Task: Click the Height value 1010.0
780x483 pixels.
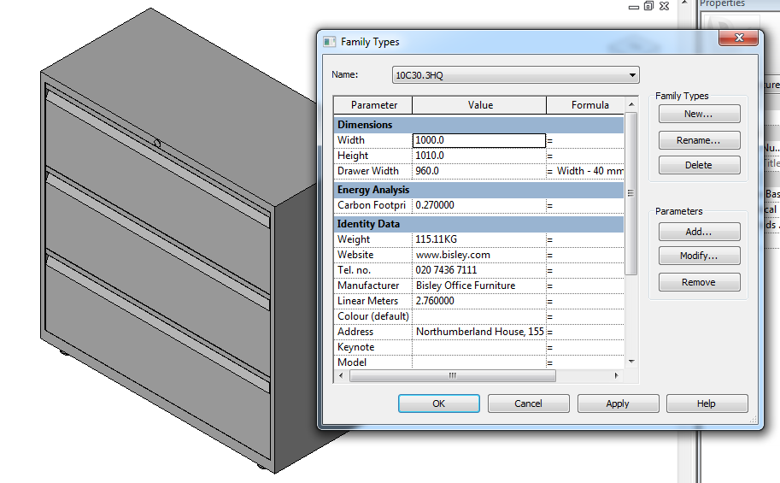Action: point(479,156)
